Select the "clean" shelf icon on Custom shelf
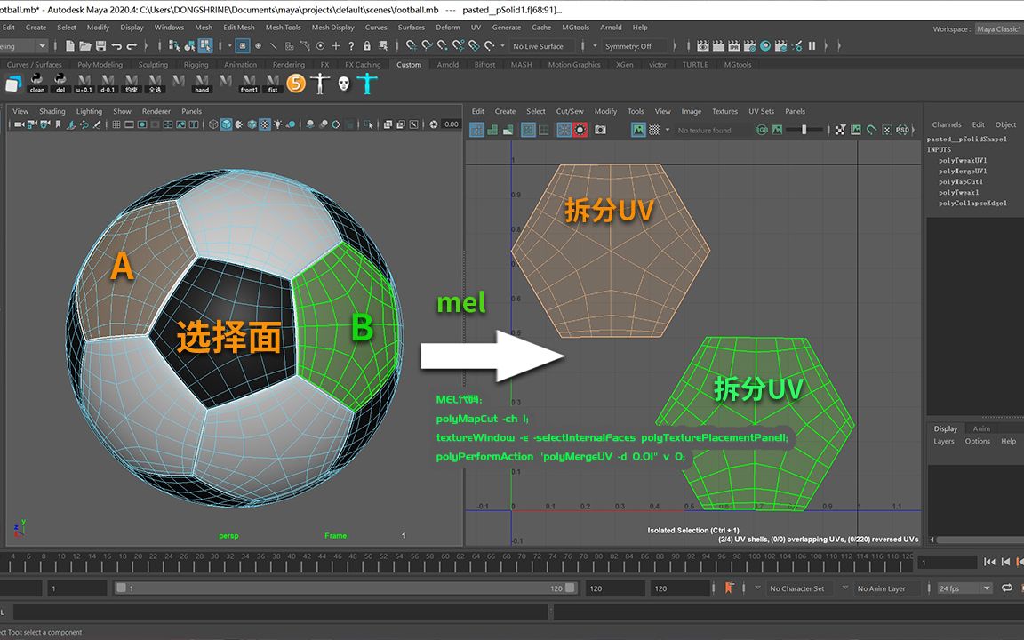This screenshot has height=640, width=1024. click(x=36, y=83)
